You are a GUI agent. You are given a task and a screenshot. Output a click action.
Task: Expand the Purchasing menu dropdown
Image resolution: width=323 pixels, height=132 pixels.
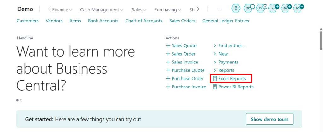tap(167, 10)
